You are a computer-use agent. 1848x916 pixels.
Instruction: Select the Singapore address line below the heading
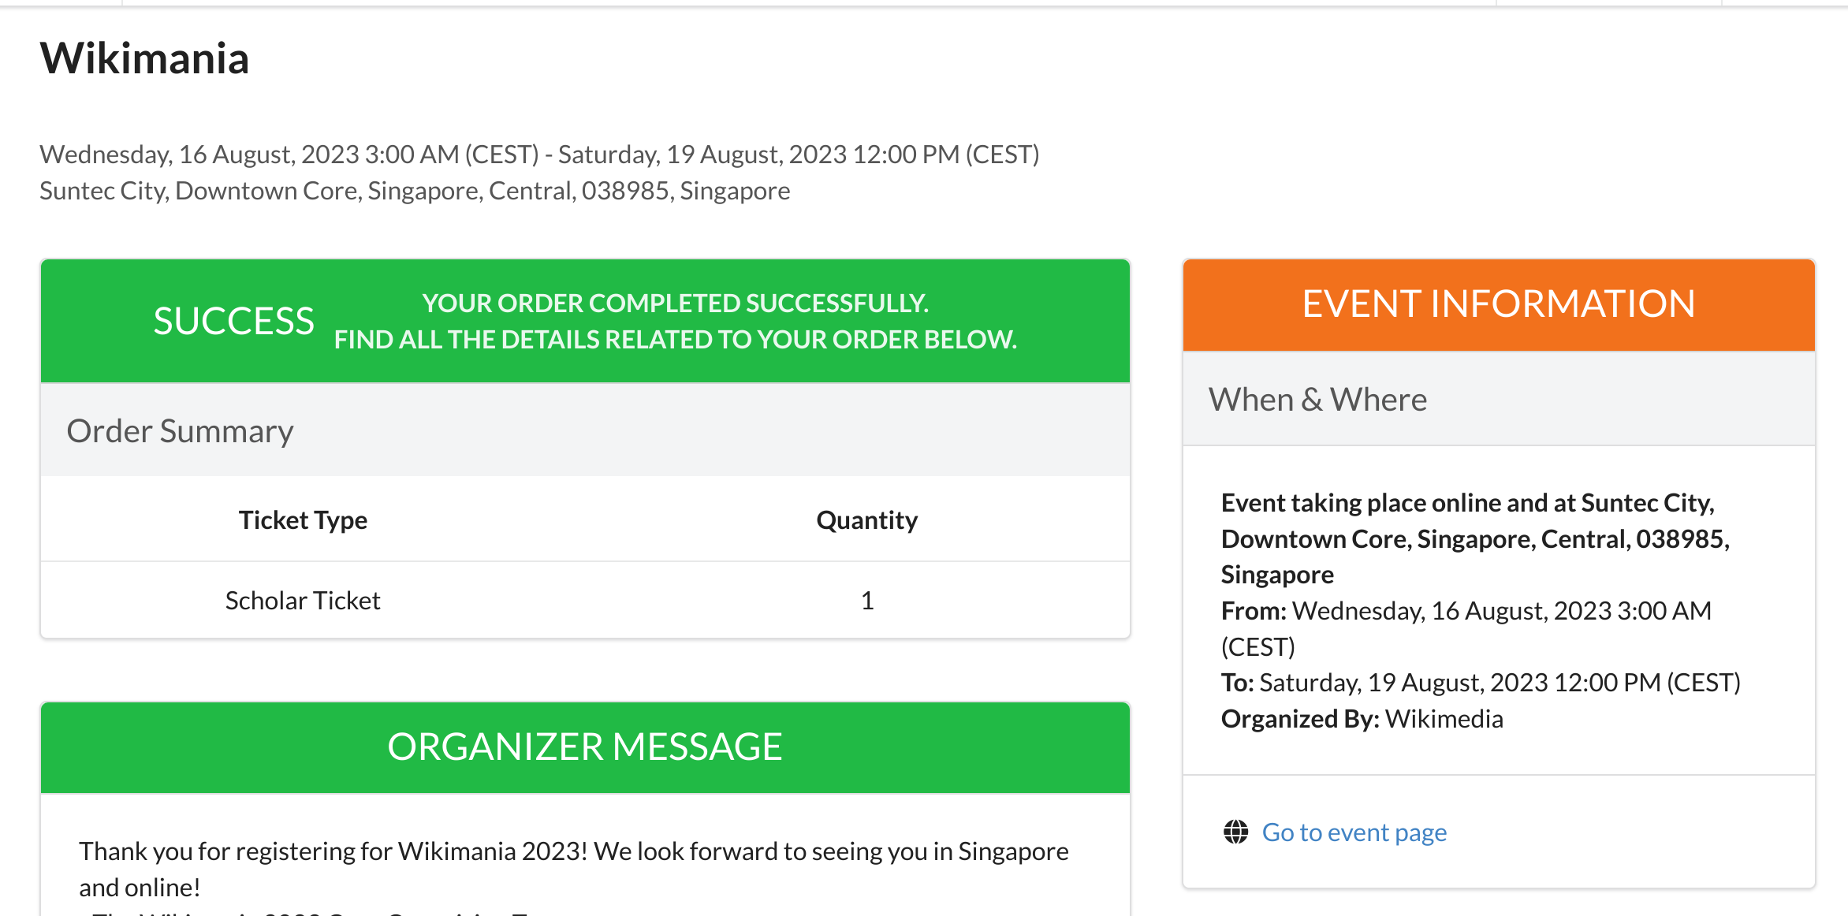[x=415, y=190]
